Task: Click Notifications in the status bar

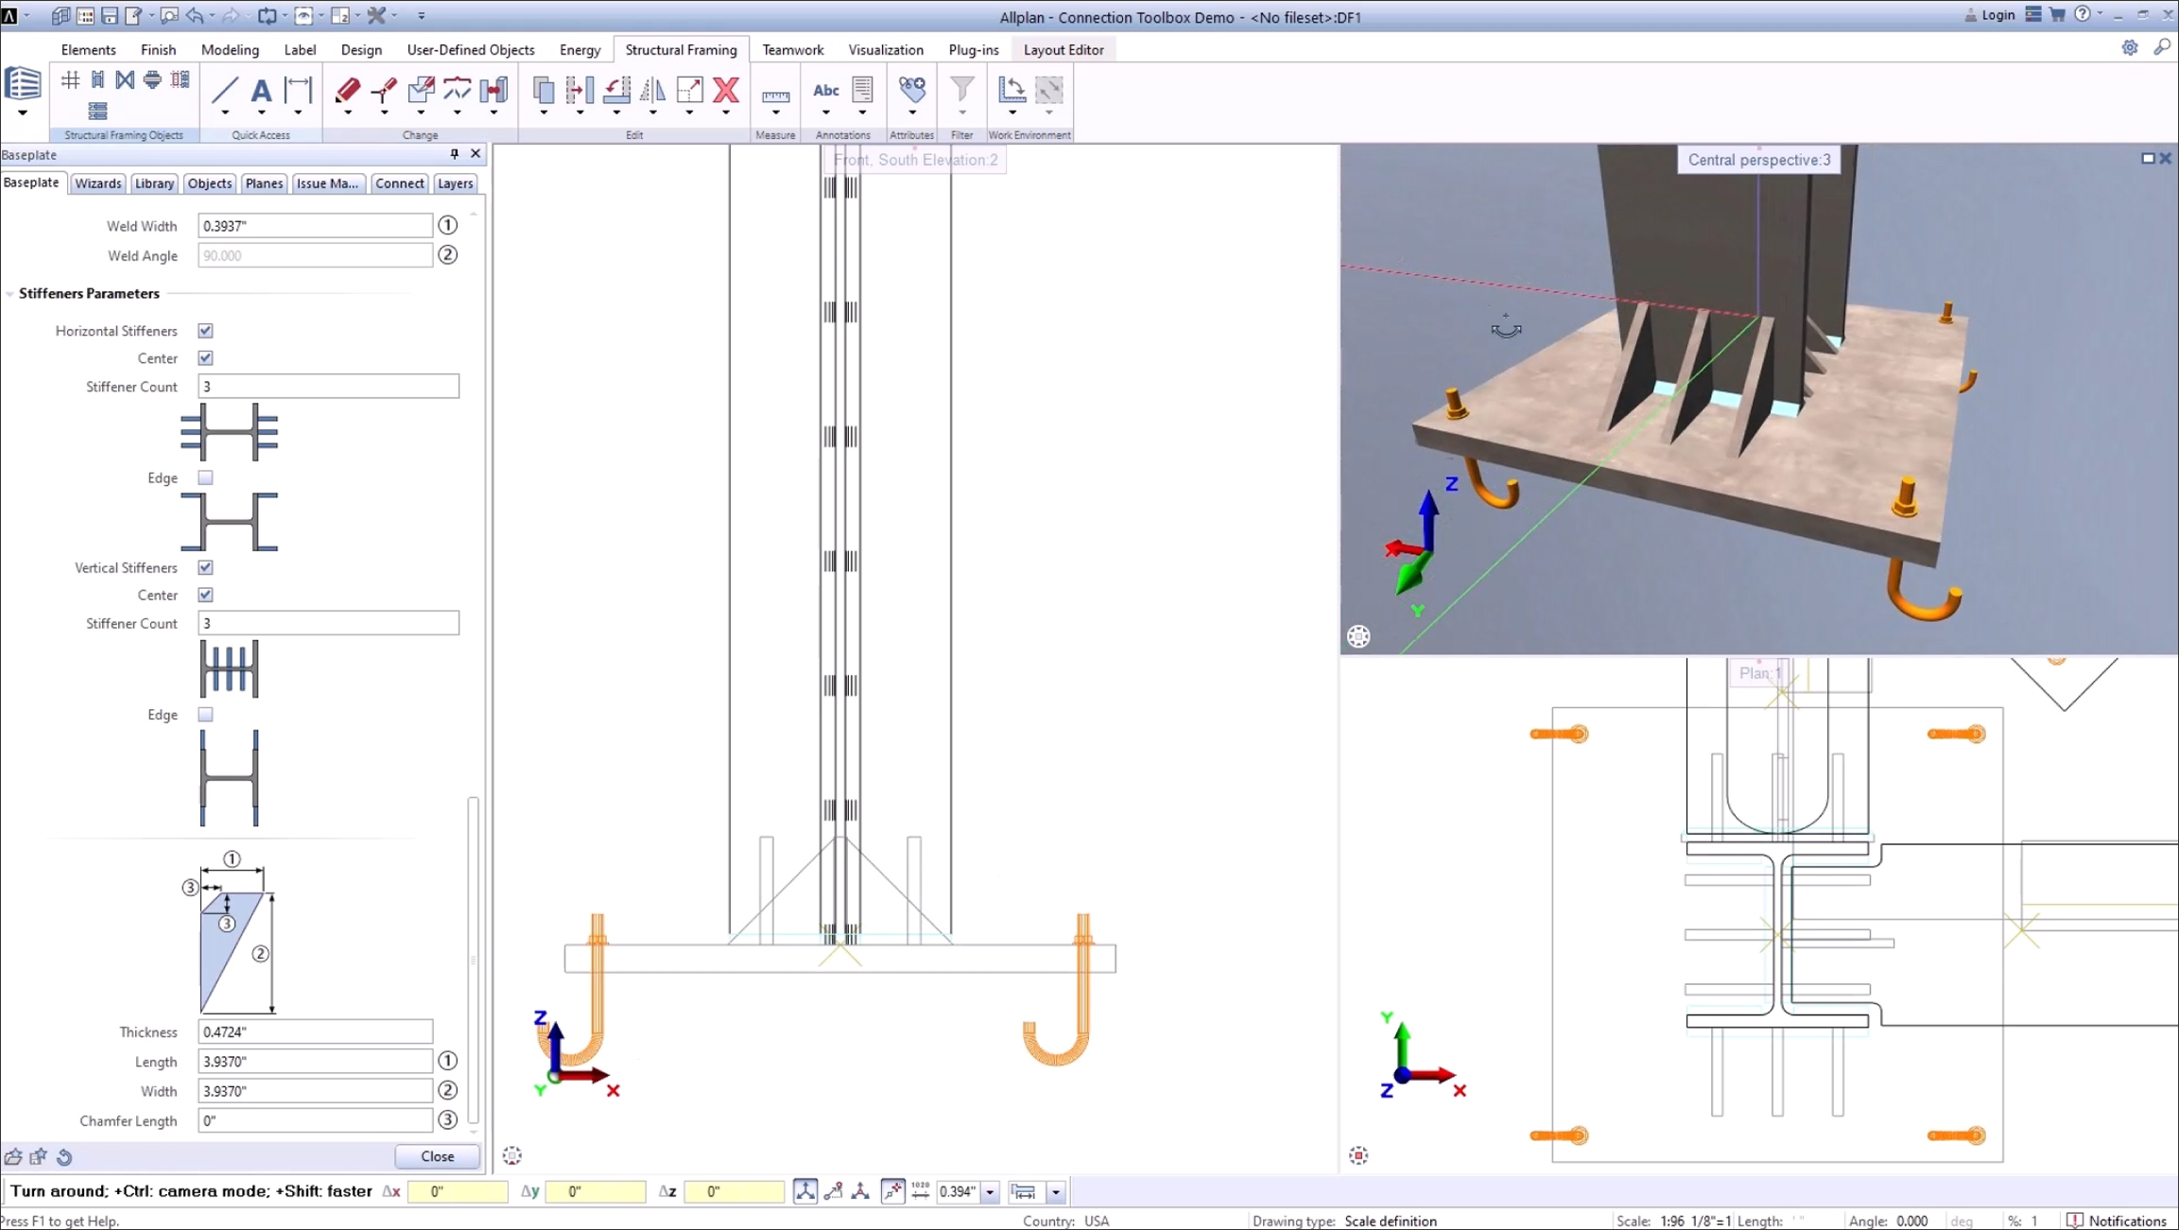Action: 2118,1221
